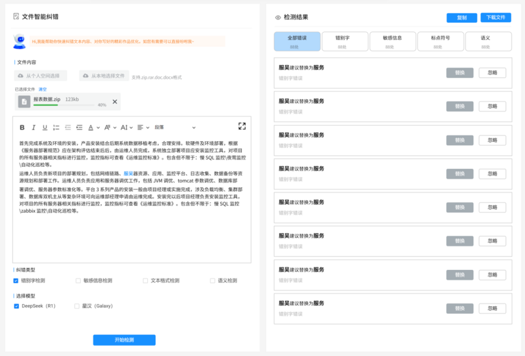This screenshot has height=356, width=525.
Task: Enable the 敏感信息检测 checkbox
Action: click(x=78, y=280)
